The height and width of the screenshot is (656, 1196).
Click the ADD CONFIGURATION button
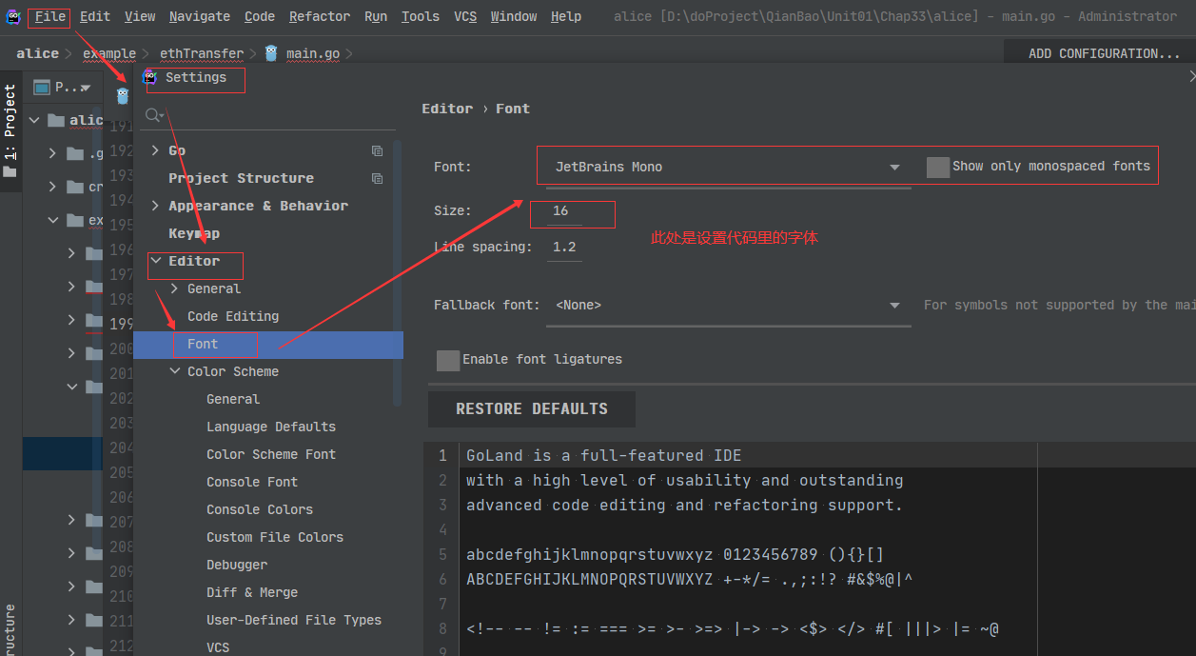[1104, 54]
